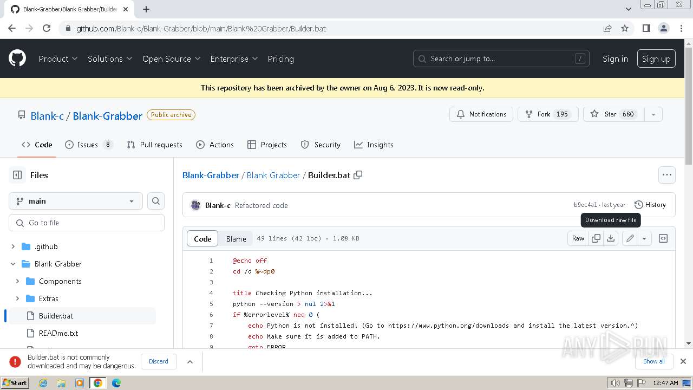Open browser side panel icon
The image size is (693, 390).
pos(646,28)
